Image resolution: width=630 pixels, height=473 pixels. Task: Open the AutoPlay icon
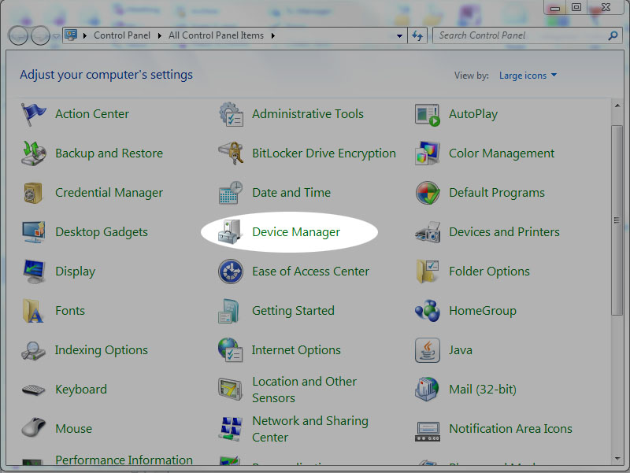click(x=428, y=115)
